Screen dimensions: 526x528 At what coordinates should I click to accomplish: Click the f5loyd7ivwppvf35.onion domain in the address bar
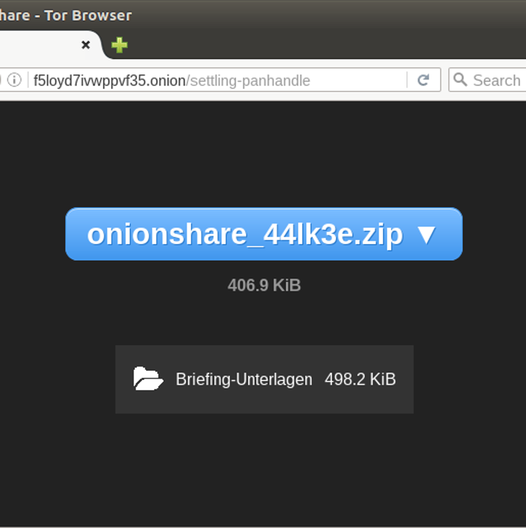(x=109, y=81)
